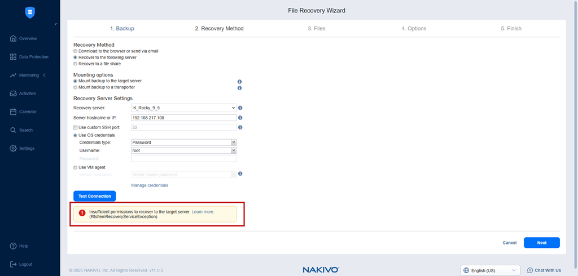Viewport: 578px width, 276px height.
Task: Open the Settings gear icon
Action: click(x=14, y=148)
